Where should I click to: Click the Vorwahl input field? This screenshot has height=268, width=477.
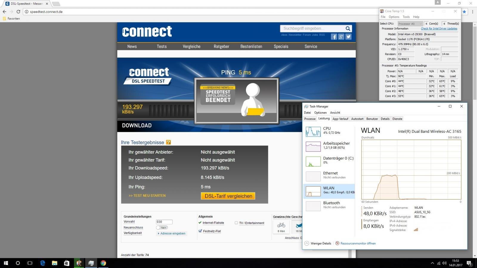click(x=164, y=222)
